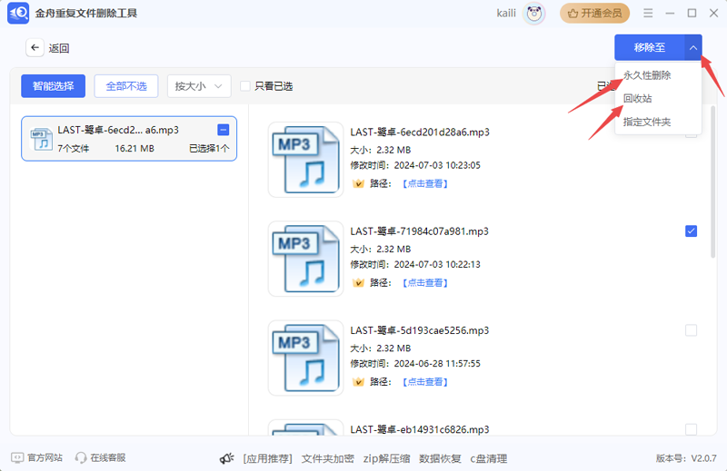
Task: Click the online support headset icon
Action: tap(81, 457)
